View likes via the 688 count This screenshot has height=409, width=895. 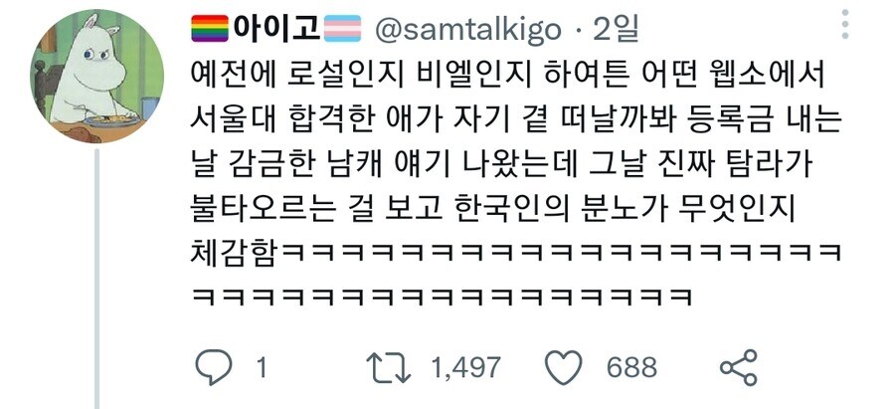click(x=631, y=368)
